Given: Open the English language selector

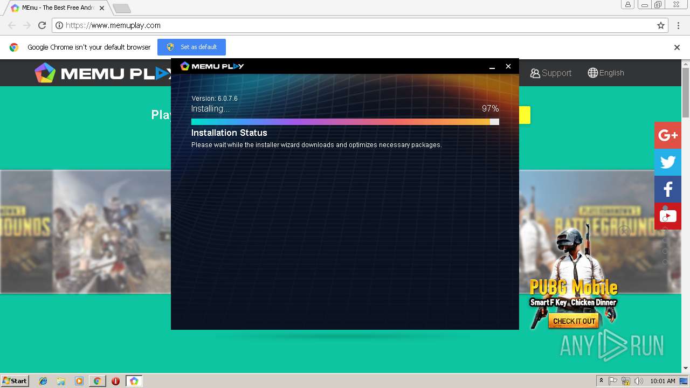Looking at the screenshot, I should click(606, 73).
